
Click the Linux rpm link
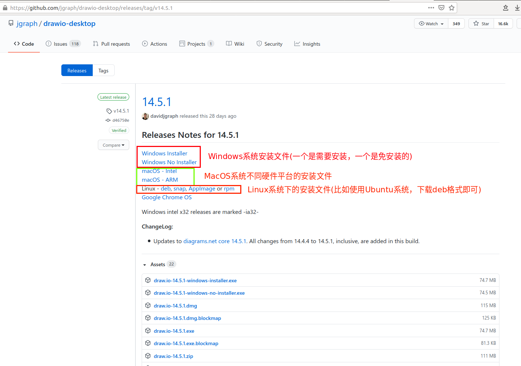[x=229, y=189]
